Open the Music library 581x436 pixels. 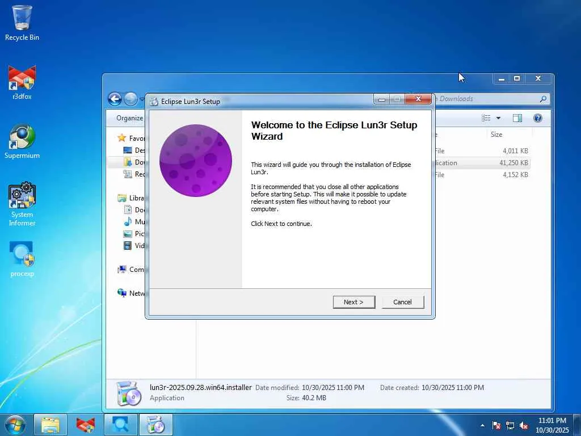click(x=134, y=222)
